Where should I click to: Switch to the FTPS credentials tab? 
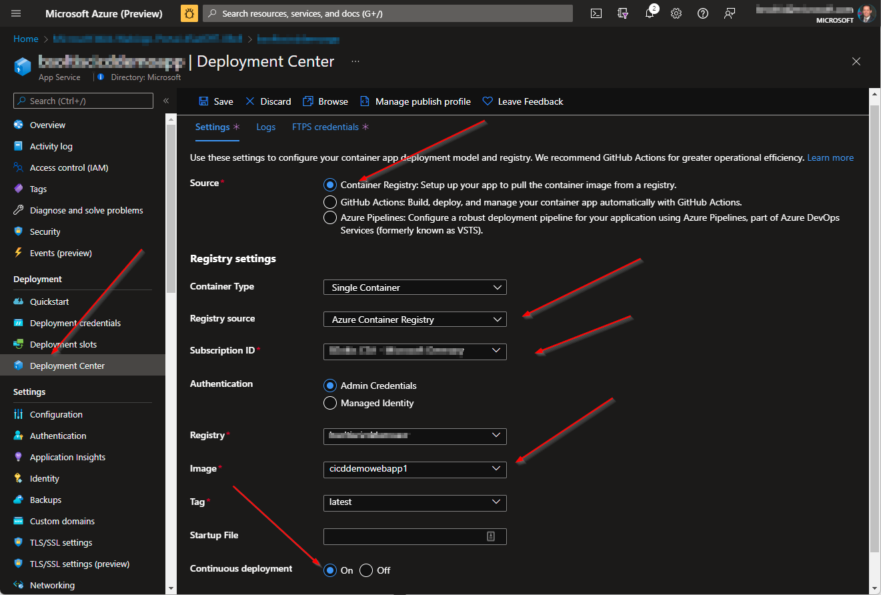325,127
